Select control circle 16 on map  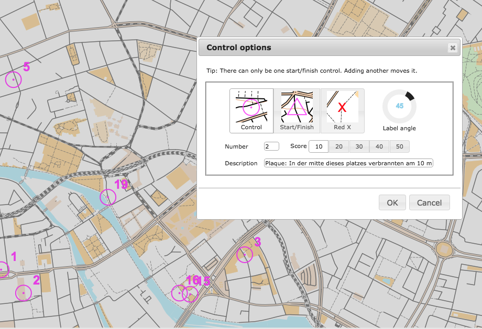179,293
